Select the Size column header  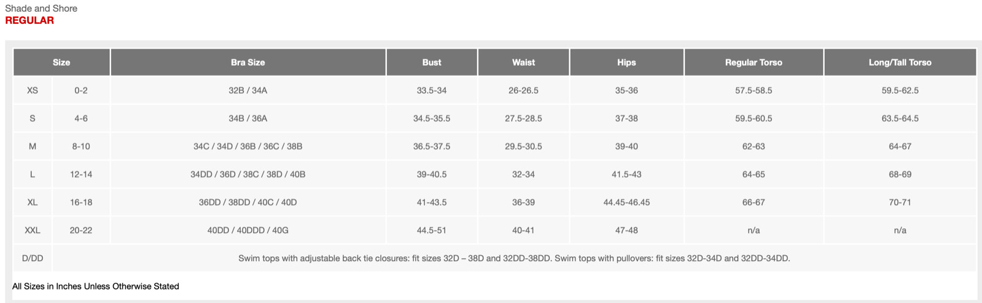tap(61, 62)
